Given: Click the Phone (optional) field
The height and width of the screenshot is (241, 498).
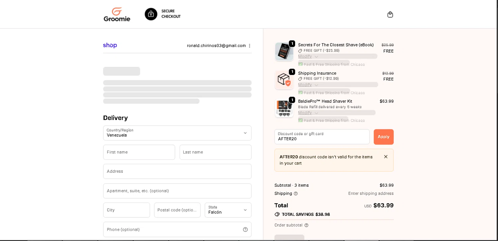Looking at the screenshot, I should (x=177, y=229).
